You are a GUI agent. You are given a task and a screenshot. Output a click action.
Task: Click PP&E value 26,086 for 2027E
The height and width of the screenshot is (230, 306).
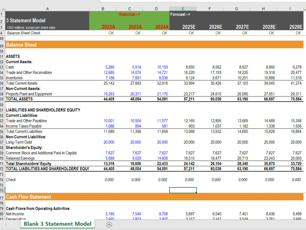click(x=243, y=94)
